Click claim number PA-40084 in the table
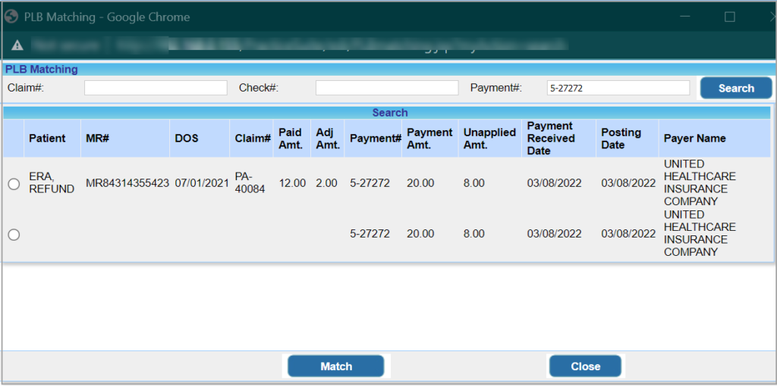Viewport: 777px width, 386px height. point(250,183)
